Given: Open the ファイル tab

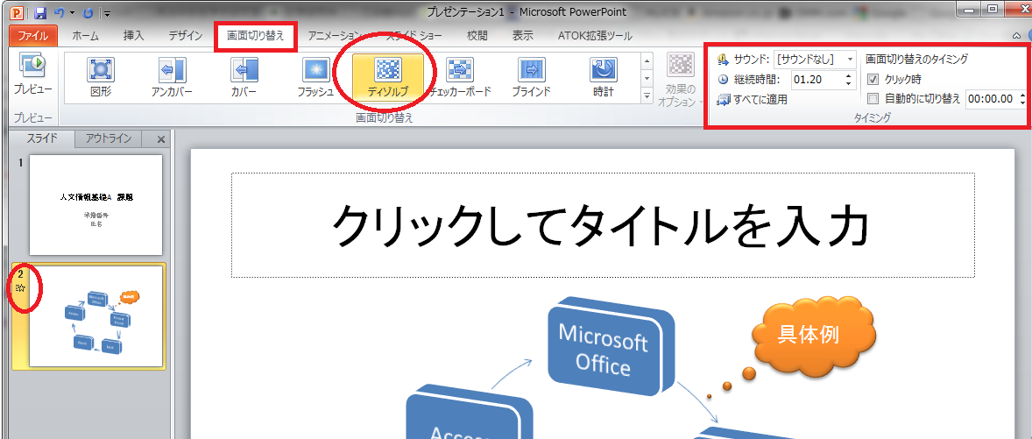Looking at the screenshot, I should pyautogui.click(x=33, y=36).
